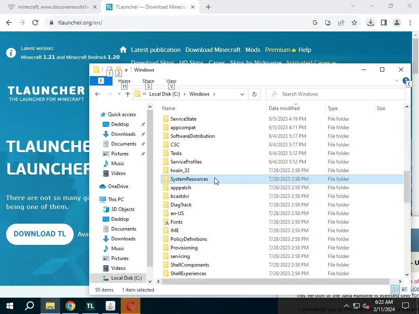Open the notification center icon
This screenshot has width=419, height=314.
pyautogui.click(x=405, y=306)
